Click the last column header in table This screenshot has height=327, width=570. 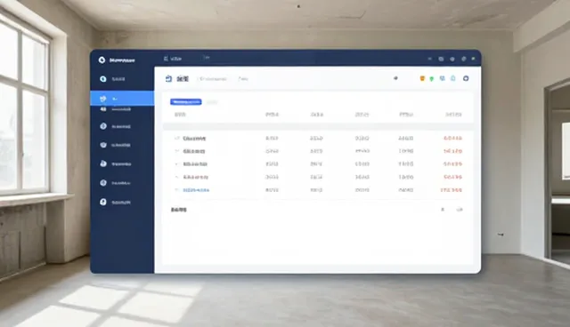point(453,115)
